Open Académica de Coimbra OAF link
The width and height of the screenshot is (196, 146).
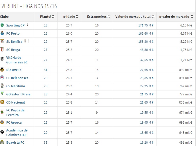tap(17, 133)
